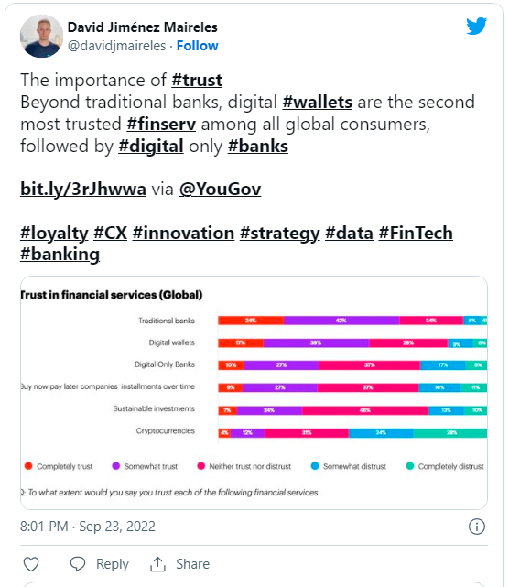Click the share upload arrow icon
The image size is (509, 587).
[x=157, y=564]
